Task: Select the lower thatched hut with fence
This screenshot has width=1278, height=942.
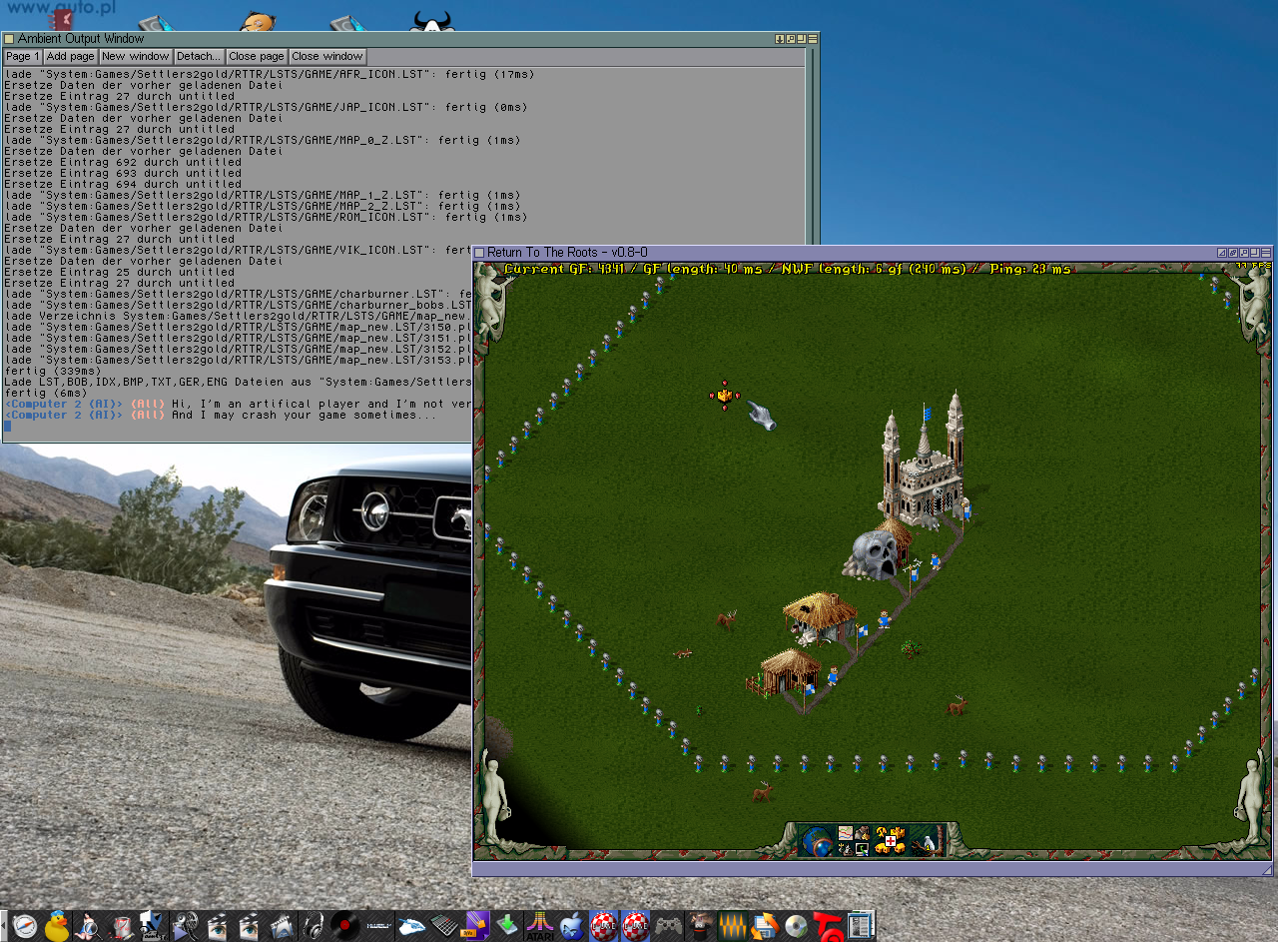Action: pos(786,671)
